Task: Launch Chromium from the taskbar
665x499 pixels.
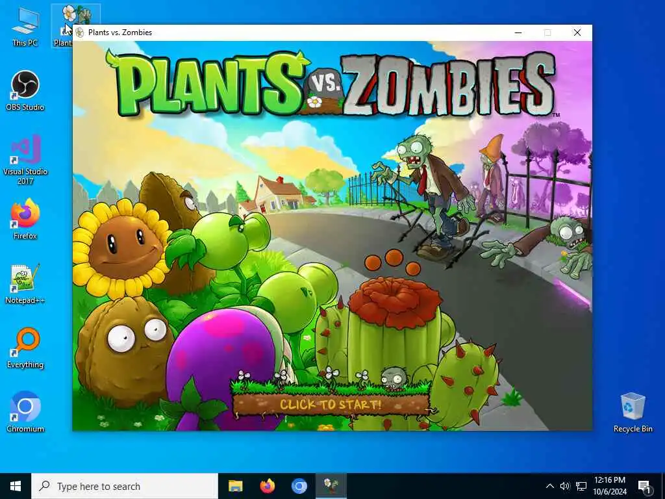Action: point(299,486)
